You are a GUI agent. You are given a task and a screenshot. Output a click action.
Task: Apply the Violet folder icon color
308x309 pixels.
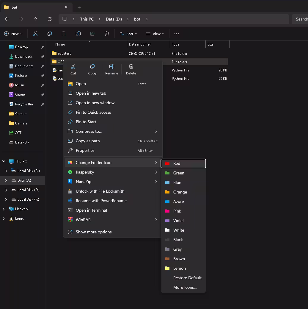click(x=183, y=221)
